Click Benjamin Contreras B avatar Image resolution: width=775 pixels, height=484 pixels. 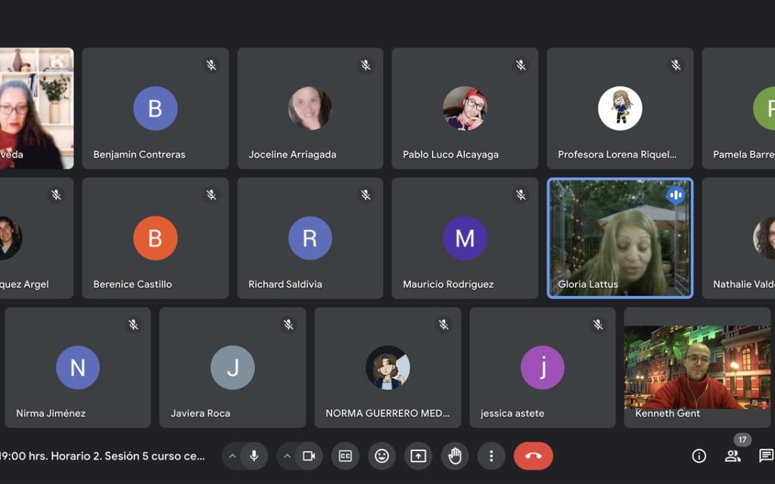pyautogui.click(x=155, y=108)
